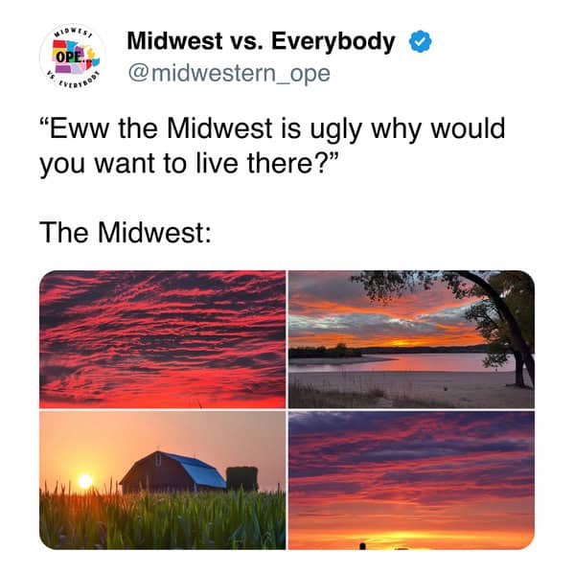574x574 pixels.
Task: Click the "Eww the Midwest is ugly" line
Action: click(x=272, y=128)
